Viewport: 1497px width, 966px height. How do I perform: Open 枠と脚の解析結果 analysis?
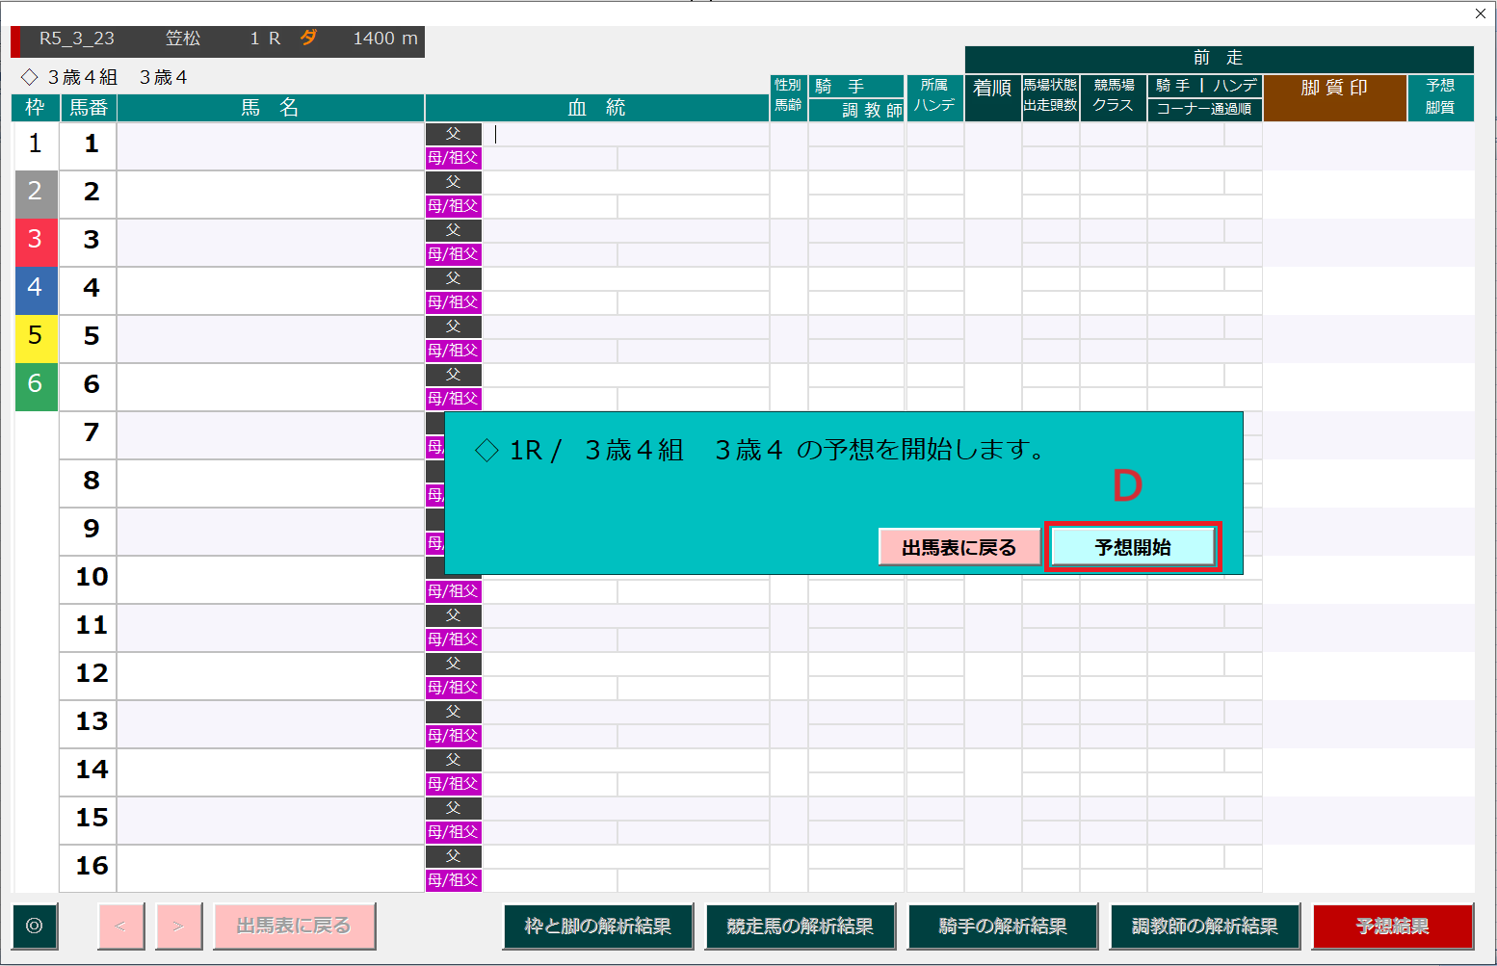[x=597, y=926]
